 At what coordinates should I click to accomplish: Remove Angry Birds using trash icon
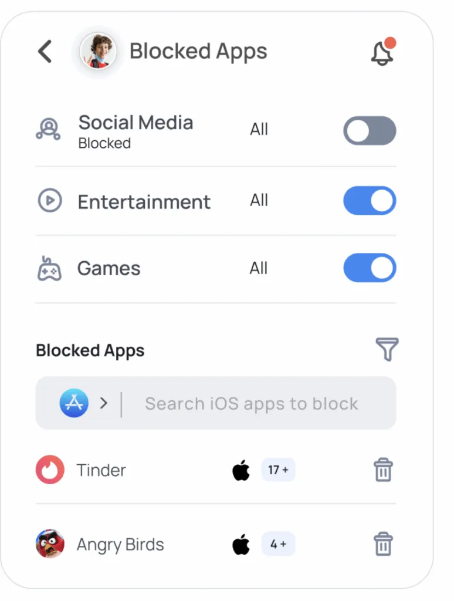[x=383, y=544]
